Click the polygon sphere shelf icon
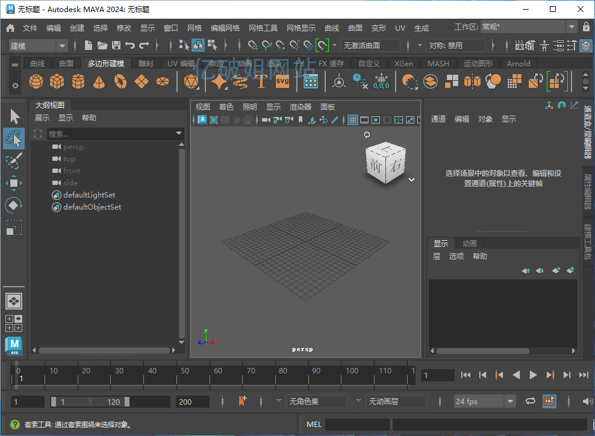Screen dimensions: 595x436 pyautogui.click(x=36, y=81)
